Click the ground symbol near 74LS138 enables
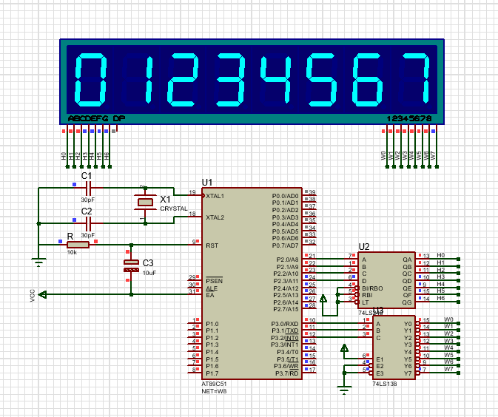Viewport: 498px width, 417px height. click(x=344, y=390)
